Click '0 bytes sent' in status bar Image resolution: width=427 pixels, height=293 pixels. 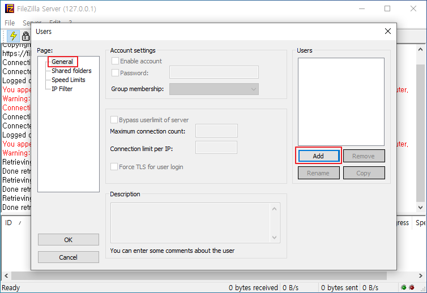tap(339, 287)
